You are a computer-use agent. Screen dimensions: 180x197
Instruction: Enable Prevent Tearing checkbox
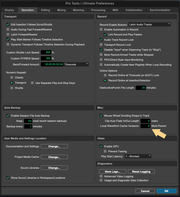pyautogui.click(x=105, y=151)
